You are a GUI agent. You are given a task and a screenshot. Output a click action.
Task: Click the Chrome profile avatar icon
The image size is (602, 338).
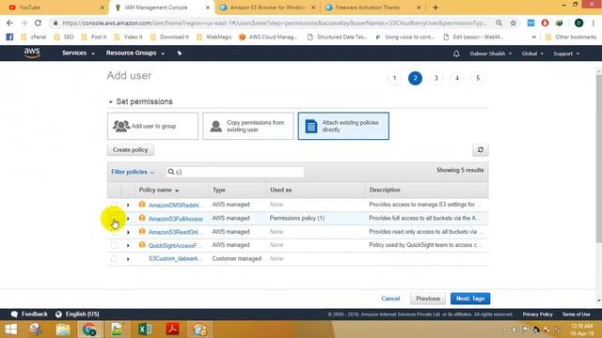click(x=579, y=23)
